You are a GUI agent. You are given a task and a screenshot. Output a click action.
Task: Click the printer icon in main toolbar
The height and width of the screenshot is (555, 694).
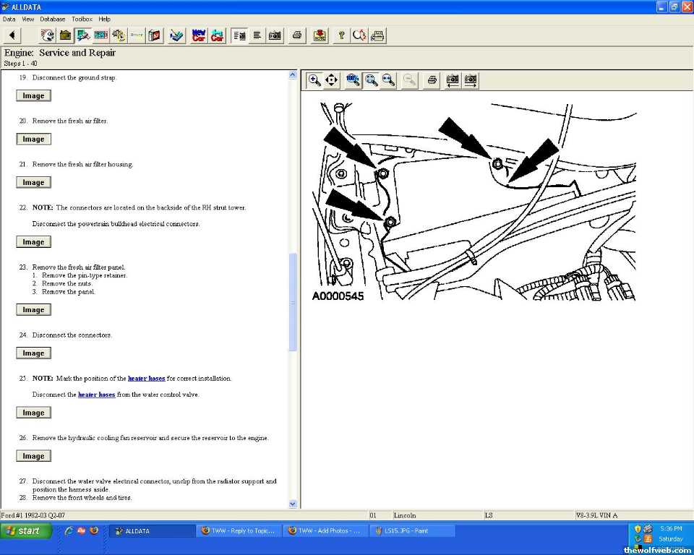[x=296, y=35]
